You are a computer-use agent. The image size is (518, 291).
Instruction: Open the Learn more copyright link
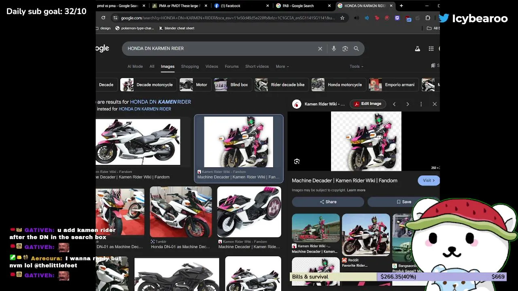coord(356,190)
